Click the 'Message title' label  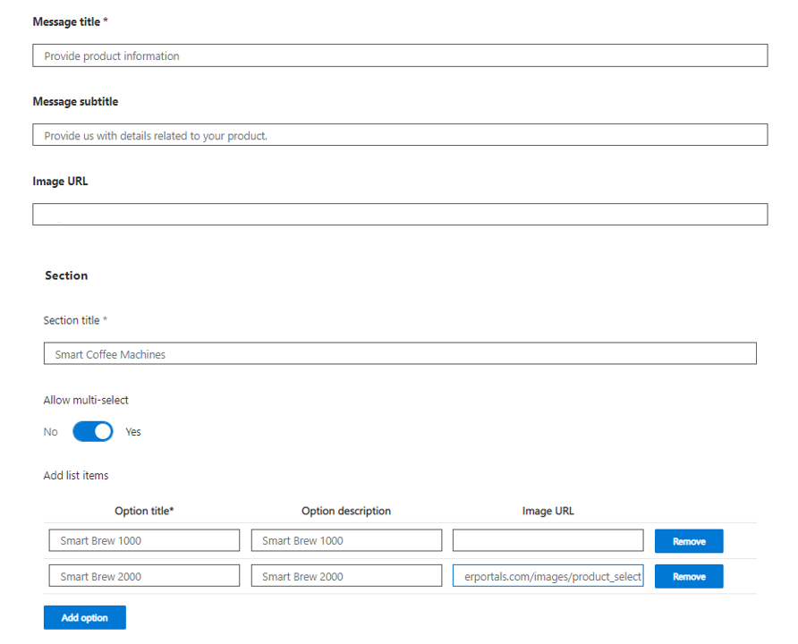click(x=67, y=21)
